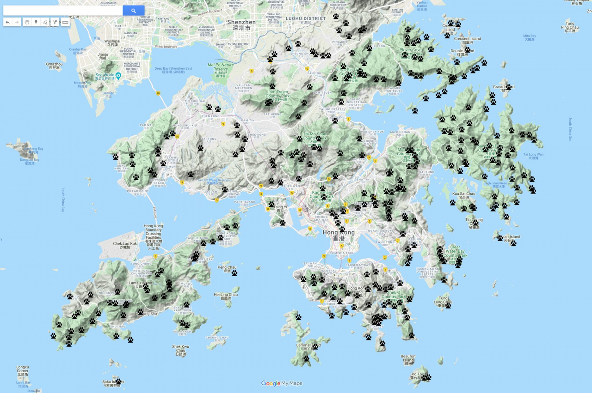Focus the map search input field
Screen dimensions: 592x393
pos(63,11)
